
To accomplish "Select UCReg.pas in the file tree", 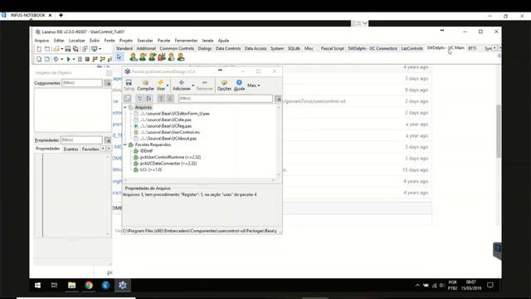I will (x=166, y=126).
